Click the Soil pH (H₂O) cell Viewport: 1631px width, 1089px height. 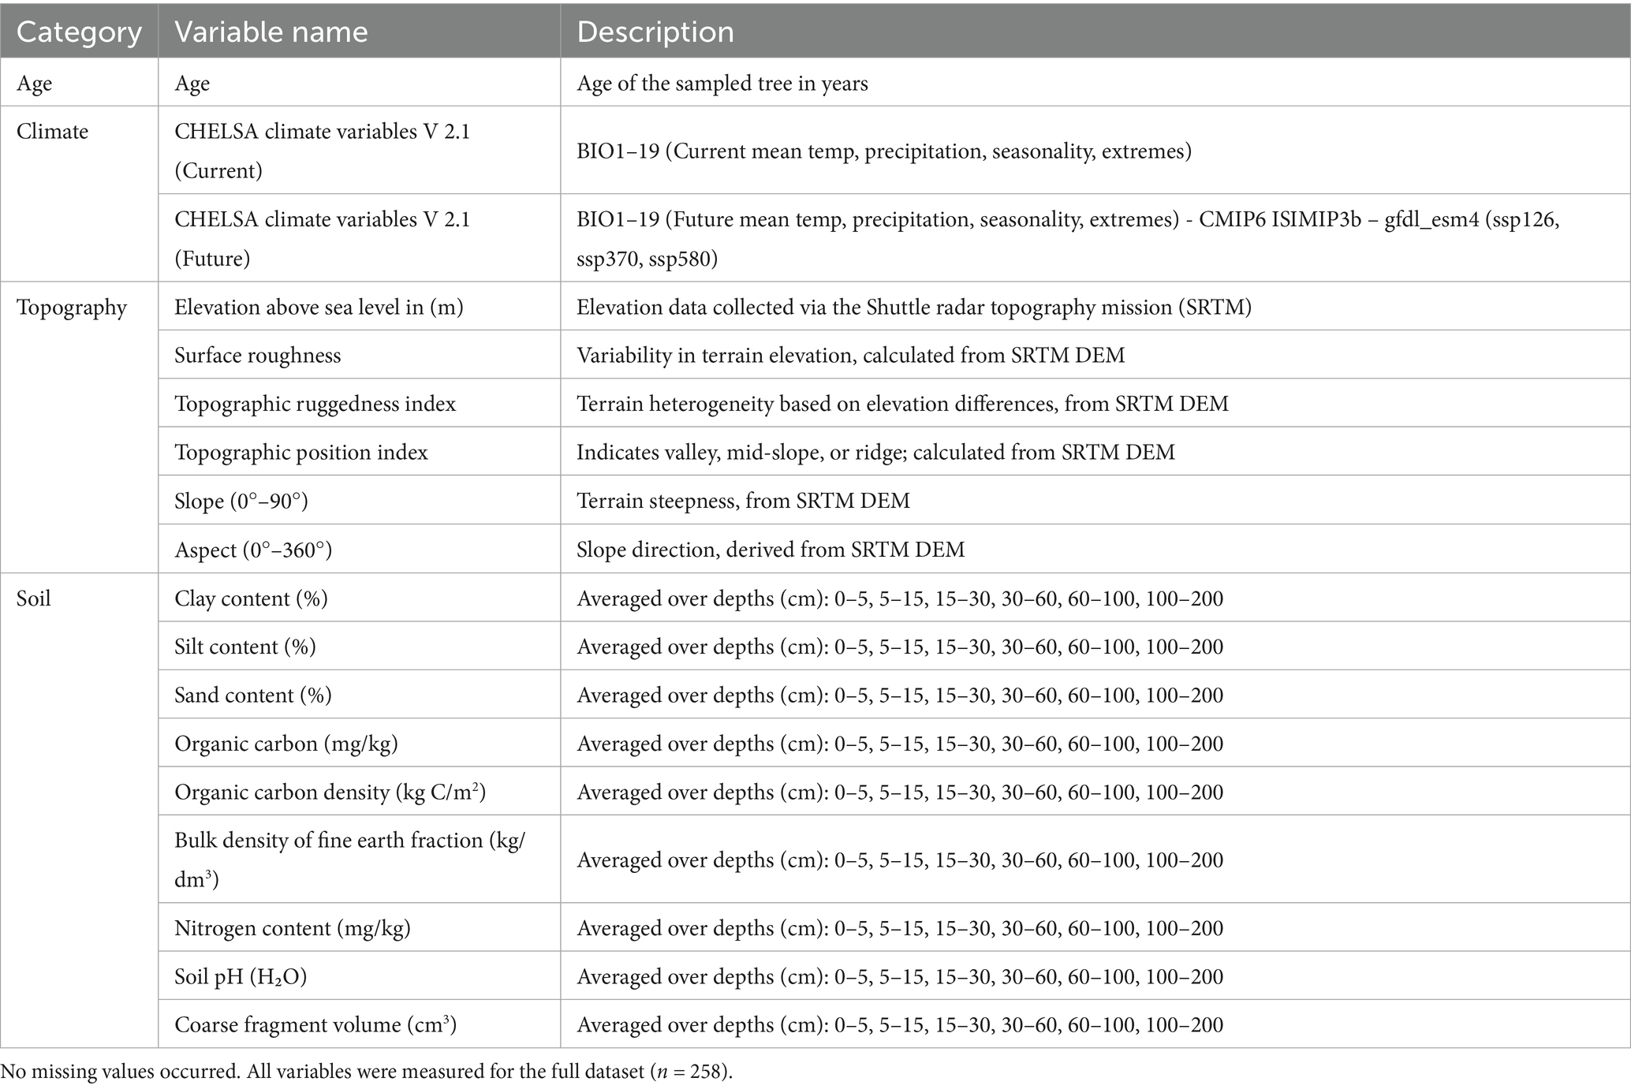point(240,977)
